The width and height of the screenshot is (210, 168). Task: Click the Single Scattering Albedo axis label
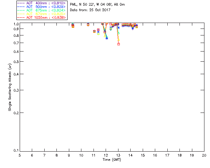(10, 87)
